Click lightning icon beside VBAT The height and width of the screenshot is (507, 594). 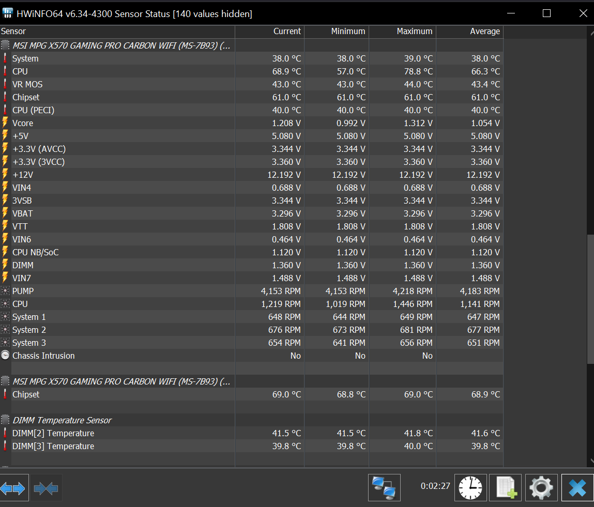(5, 213)
